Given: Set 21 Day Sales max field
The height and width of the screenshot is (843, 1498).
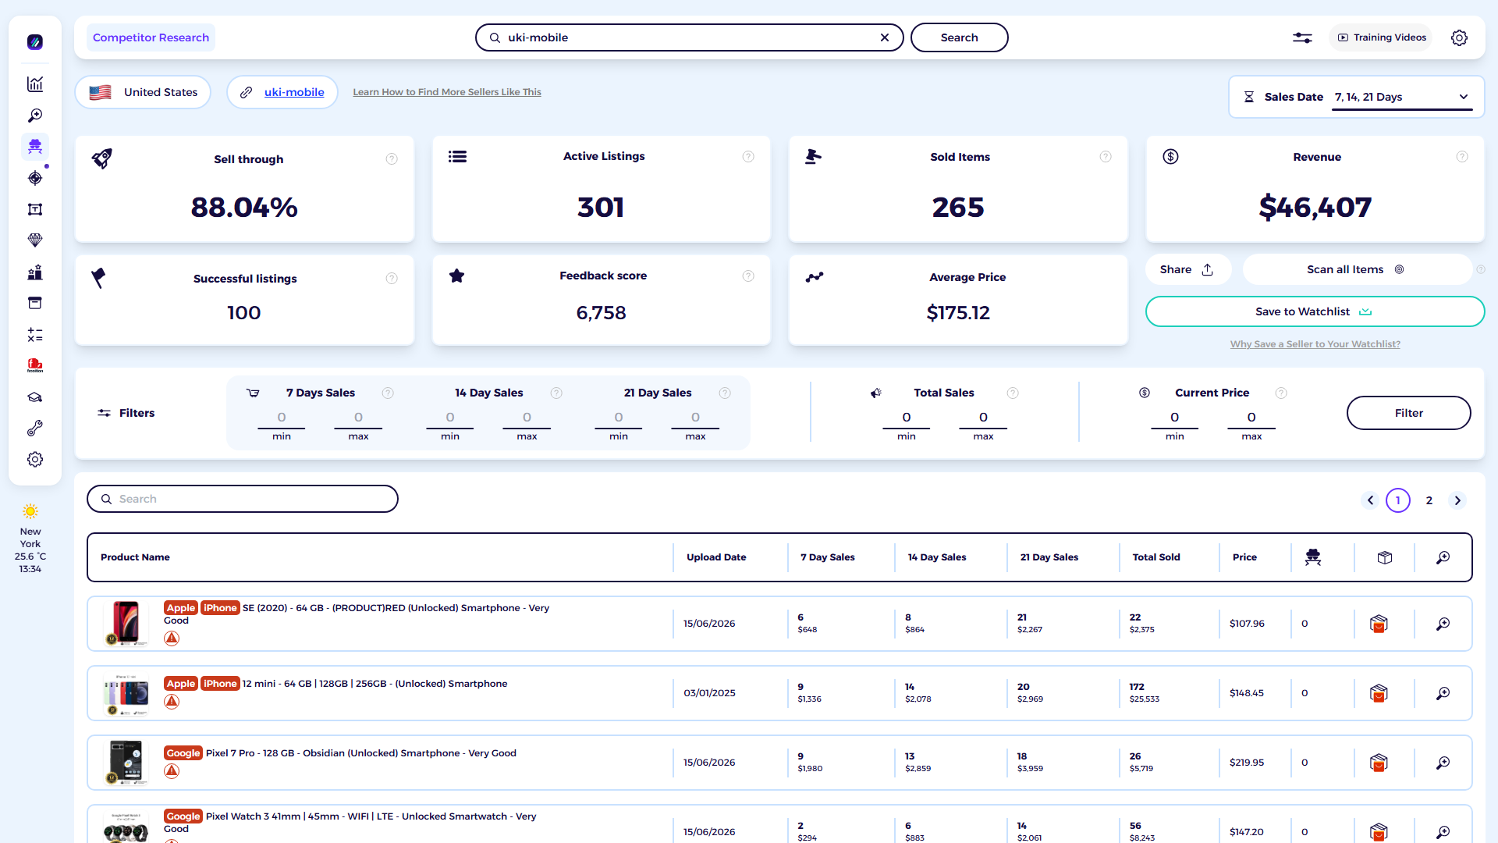Looking at the screenshot, I should coord(695,418).
